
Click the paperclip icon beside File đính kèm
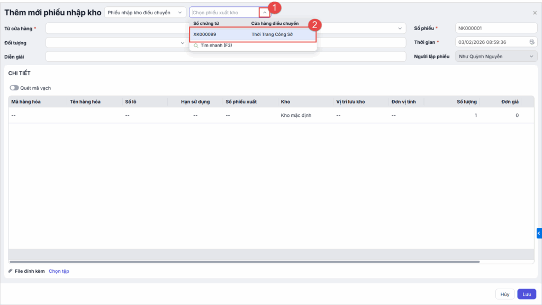[11, 271]
